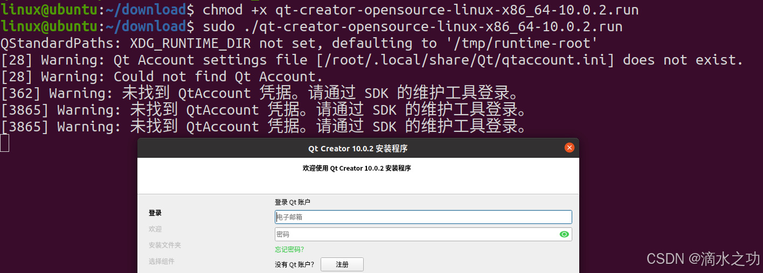Click the 欢迎使用 Qt Creator header text
Viewport: 763px width, 273px height.
click(357, 169)
